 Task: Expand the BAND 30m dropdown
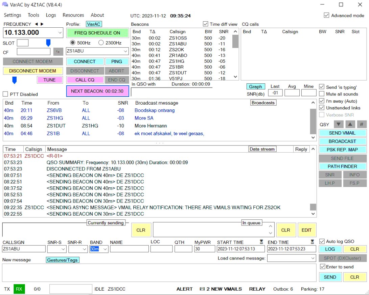pyautogui.click(x=105, y=249)
